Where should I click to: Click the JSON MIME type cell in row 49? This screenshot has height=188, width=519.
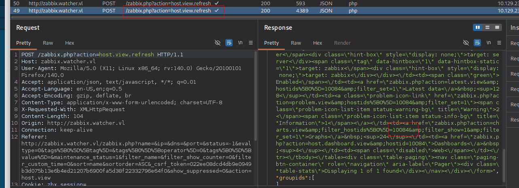click(326, 11)
